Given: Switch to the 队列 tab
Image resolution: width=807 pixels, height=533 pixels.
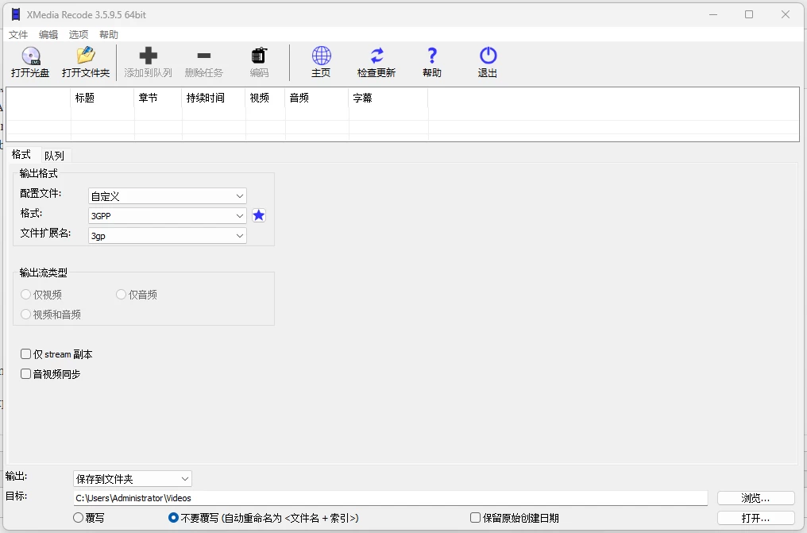Looking at the screenshot, I should point(54,155).
